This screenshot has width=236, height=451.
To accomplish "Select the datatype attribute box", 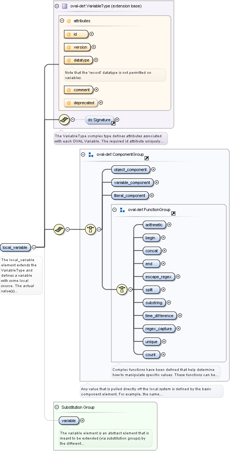I will coord(78,60).
